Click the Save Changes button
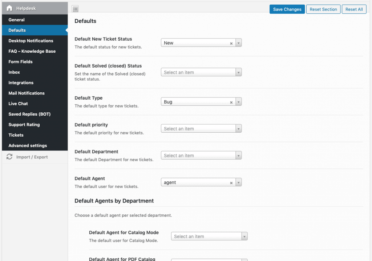This screenshot has width=372, height=261. [x=287, y=9]
